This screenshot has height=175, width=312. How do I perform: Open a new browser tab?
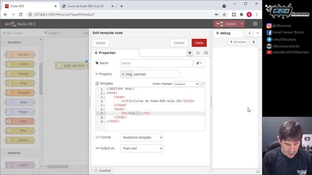coord(121,6)
